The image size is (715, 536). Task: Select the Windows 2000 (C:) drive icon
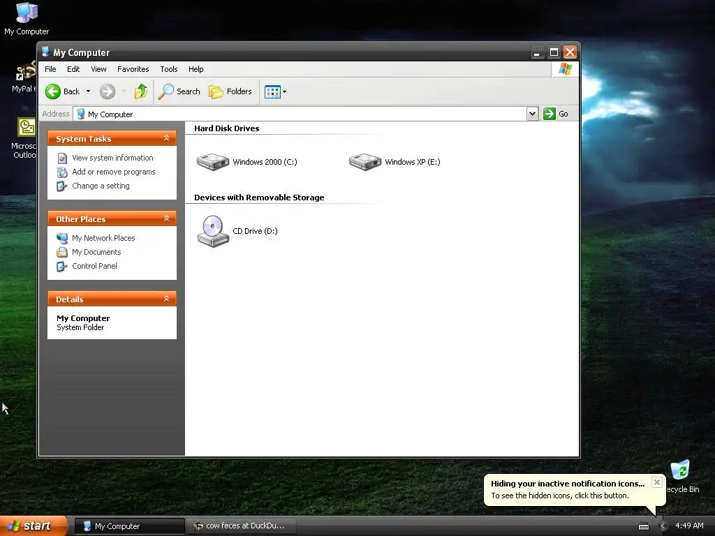pyautogui.click(x=212, y=162)
